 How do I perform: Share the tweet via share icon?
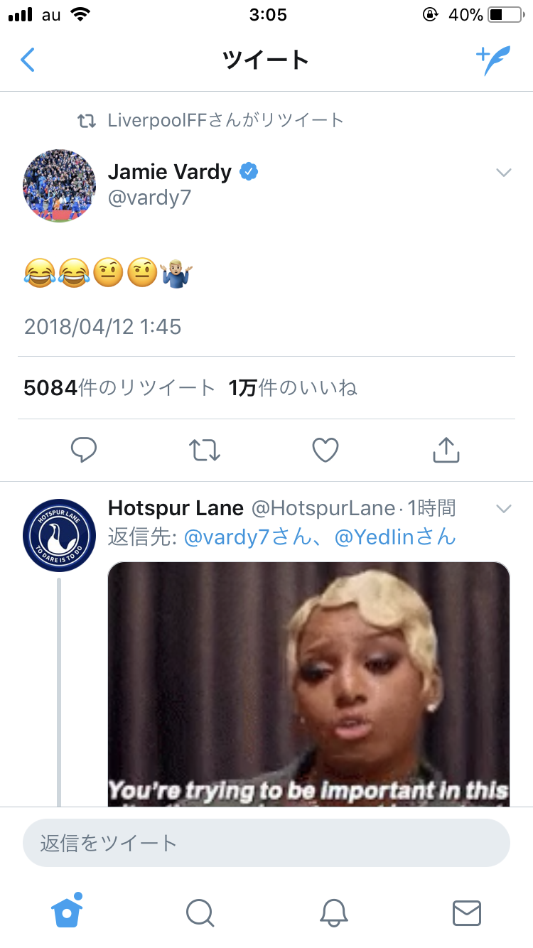[x=446, y=449]
